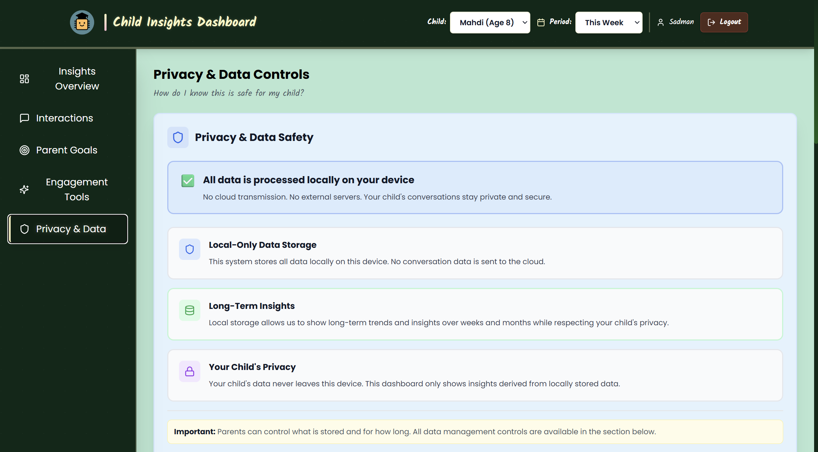Toggle the green locally-processed data checkbox
This screenshot has width=818, height=452.
(x=188, y=180)
